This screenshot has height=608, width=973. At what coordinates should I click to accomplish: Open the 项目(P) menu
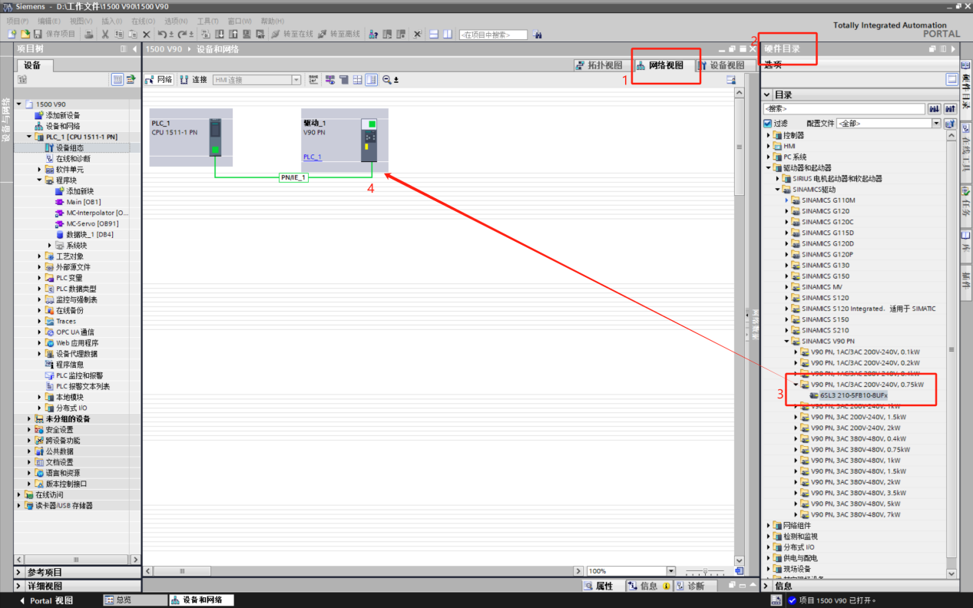click(x=18, y=21)
